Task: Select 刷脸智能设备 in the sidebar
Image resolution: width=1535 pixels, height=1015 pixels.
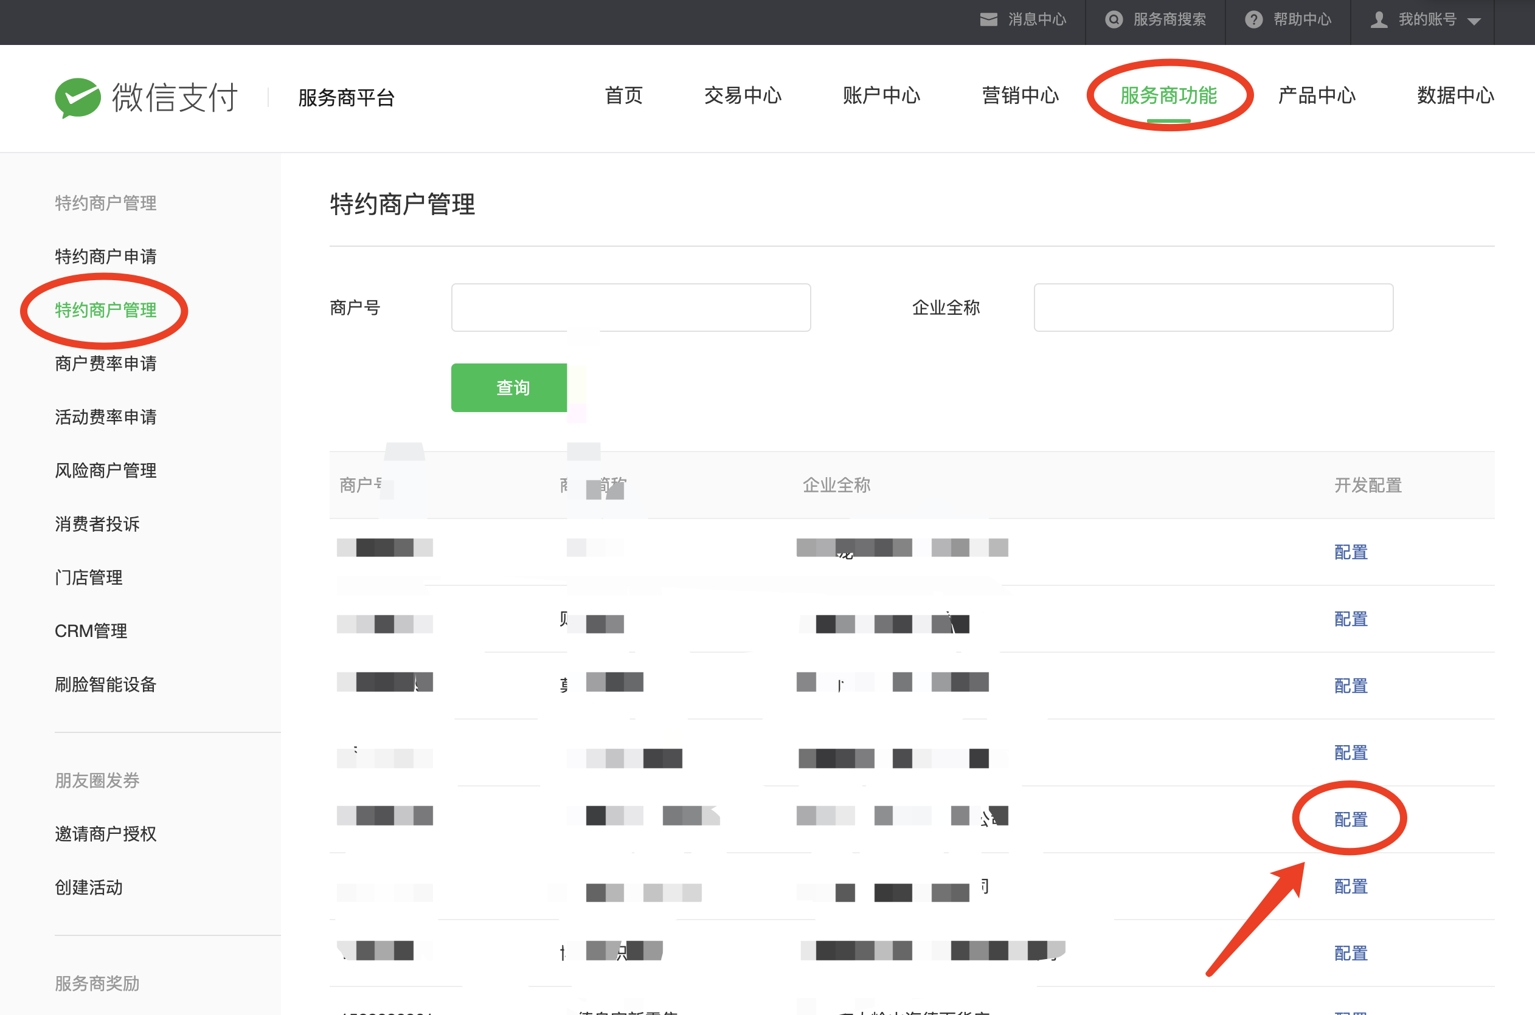Action: coord(106,684)
